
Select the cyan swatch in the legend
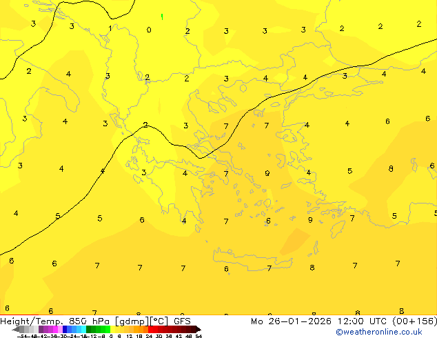pos(83,329)
